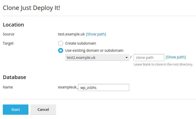Screen dimensions: 196x119
Task: Click the source domain text test.example.uk
Action: (x=71, y=34)
